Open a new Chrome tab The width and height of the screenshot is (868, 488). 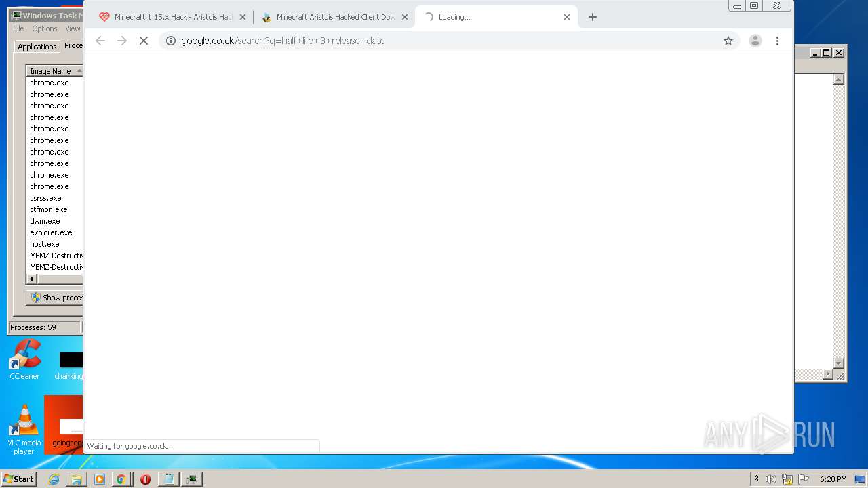(x=593, y=17)
